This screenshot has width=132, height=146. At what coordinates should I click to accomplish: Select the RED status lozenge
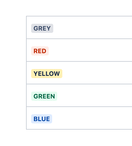(40, 51)
